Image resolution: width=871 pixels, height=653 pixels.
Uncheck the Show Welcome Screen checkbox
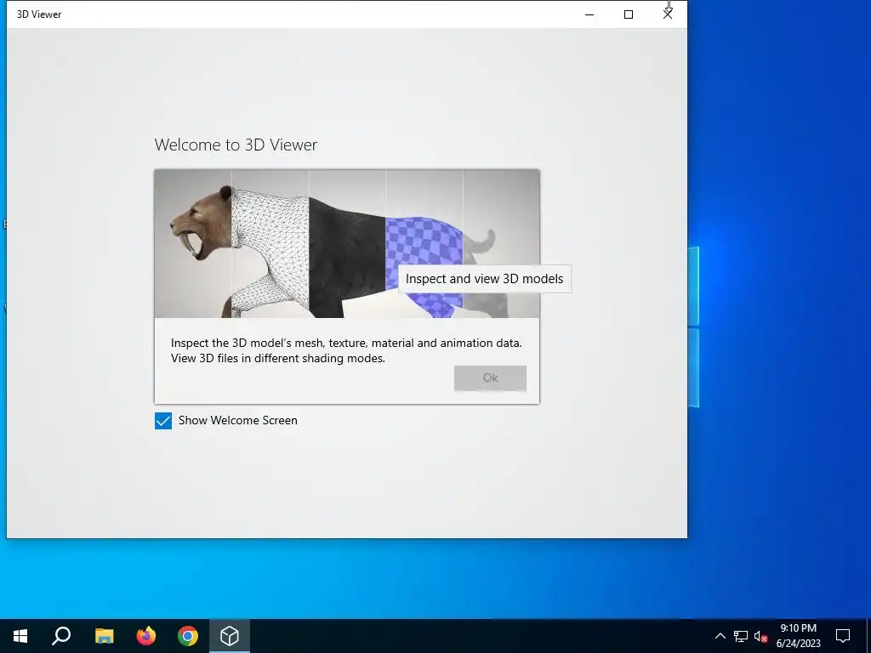[163, 421]
